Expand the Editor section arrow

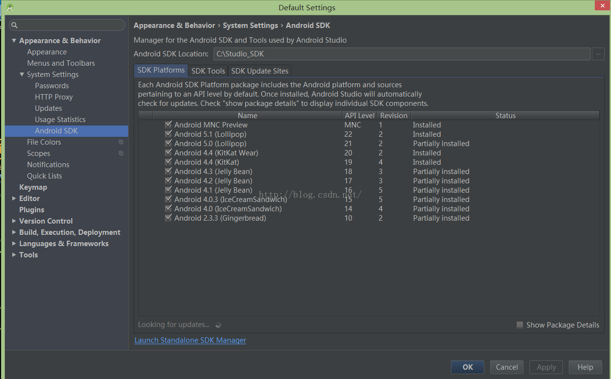(14, 199)
